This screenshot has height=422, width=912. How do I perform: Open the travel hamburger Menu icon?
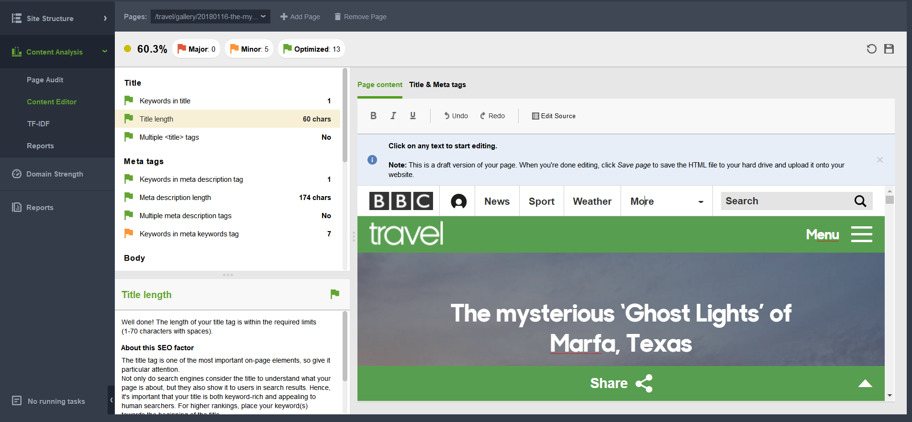click(861, 234)
